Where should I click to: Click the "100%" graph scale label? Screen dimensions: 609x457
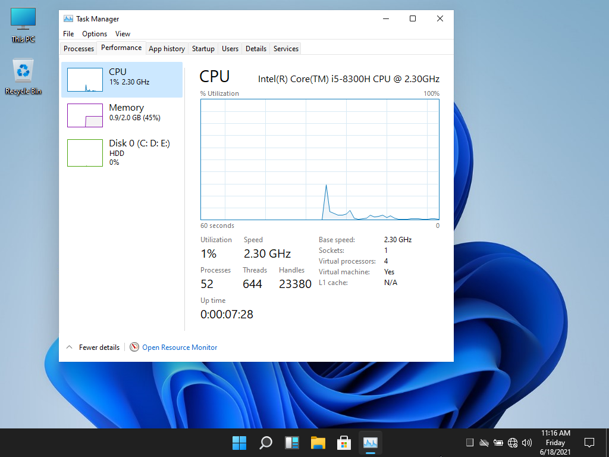pos(432,93)
